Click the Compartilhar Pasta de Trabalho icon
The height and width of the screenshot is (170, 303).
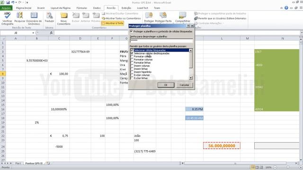pos(183,16)
